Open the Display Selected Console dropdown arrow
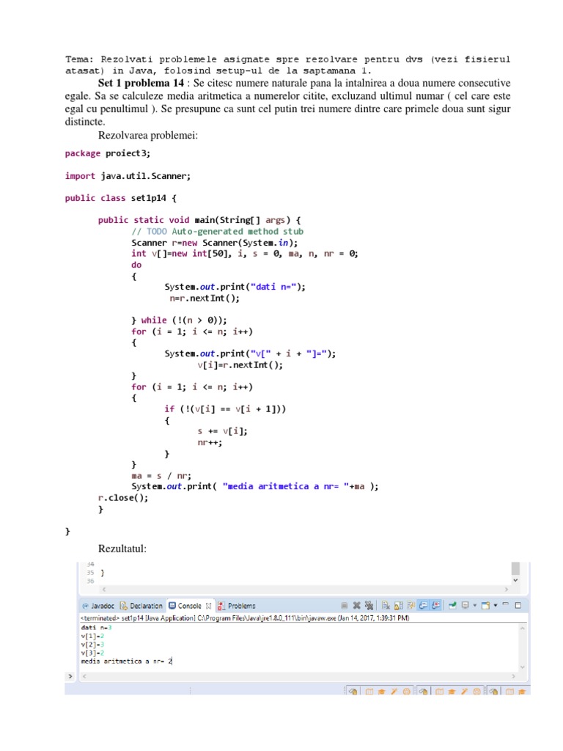Viewport: 563px width, 751px height. tap(475, 605)
